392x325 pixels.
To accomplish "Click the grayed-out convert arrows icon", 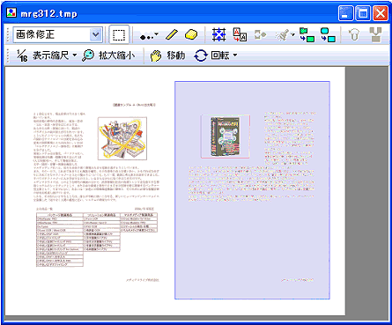I will (260, 34).
